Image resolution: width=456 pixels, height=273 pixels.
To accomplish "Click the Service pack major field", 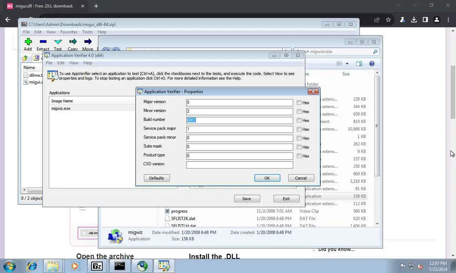I will [x=240, y=129].
